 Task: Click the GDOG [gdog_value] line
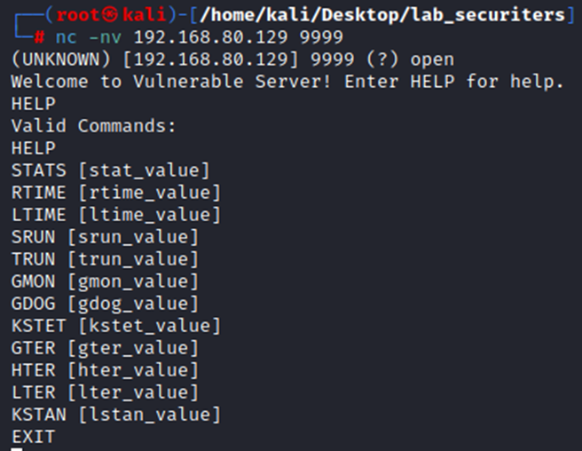[105, 304]
